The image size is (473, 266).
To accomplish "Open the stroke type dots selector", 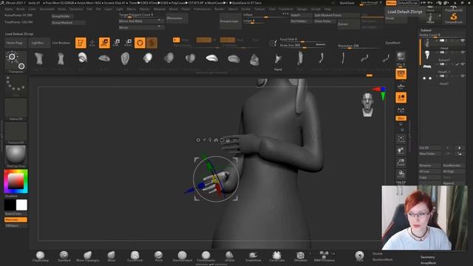I will (x=16, y=86).
